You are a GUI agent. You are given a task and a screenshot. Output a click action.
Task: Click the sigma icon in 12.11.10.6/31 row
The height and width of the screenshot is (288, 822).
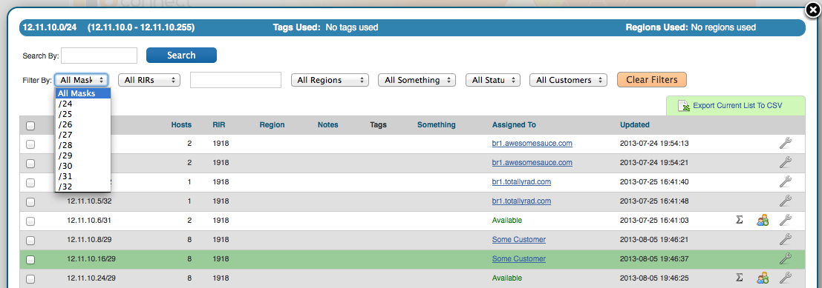coord(739,220)
